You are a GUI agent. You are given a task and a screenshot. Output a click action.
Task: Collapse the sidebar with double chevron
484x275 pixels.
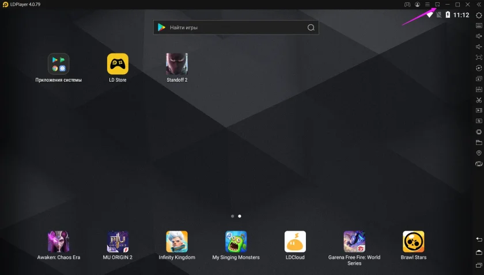click(479, 5)
